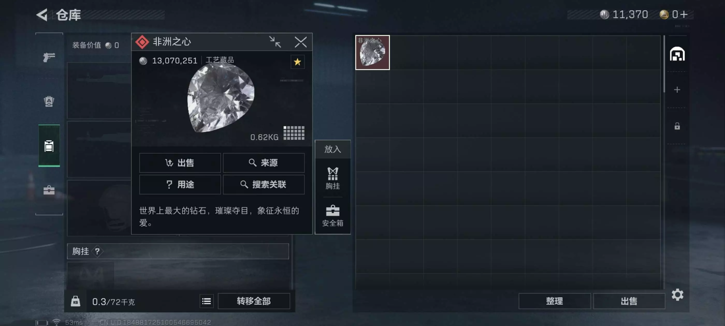This screenshot has height=326, width=725.
Task: Click the 出售 button in item popup
Action: click(180, 162)
